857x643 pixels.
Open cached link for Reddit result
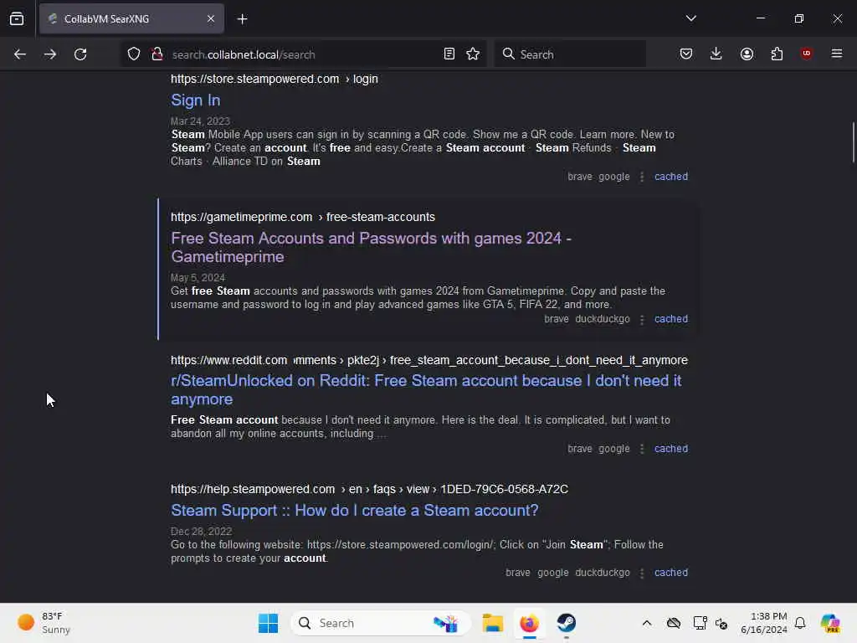[671, 449]
